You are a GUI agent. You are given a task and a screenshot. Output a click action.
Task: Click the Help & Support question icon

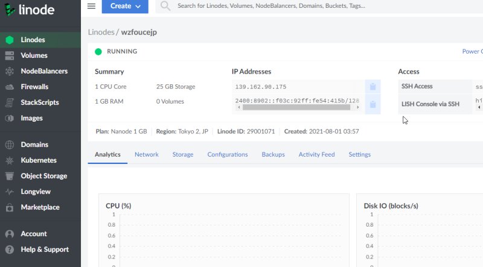[10, 250]
